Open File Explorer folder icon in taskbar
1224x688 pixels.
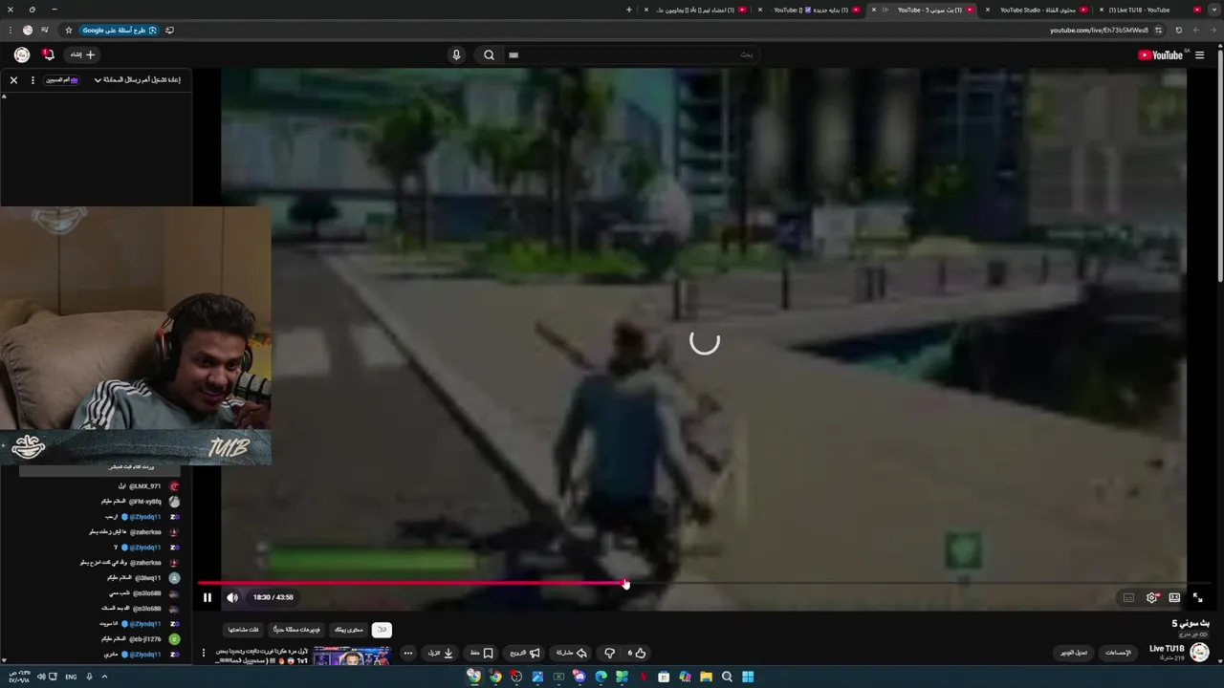(706, 677)
